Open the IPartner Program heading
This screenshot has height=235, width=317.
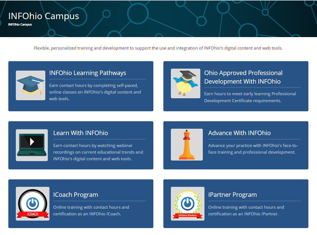233,195
